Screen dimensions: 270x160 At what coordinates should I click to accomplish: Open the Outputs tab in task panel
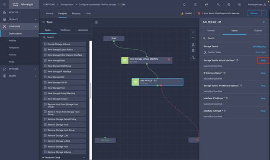pyautogui.click(x=258, y=30)
